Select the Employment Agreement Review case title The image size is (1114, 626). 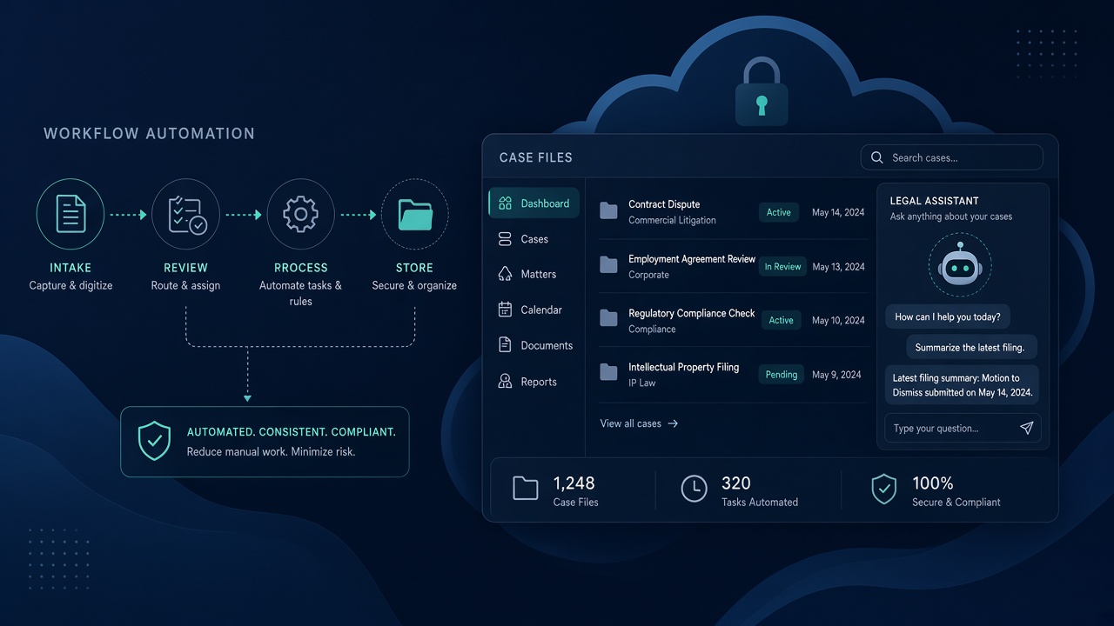pos(692,259)
